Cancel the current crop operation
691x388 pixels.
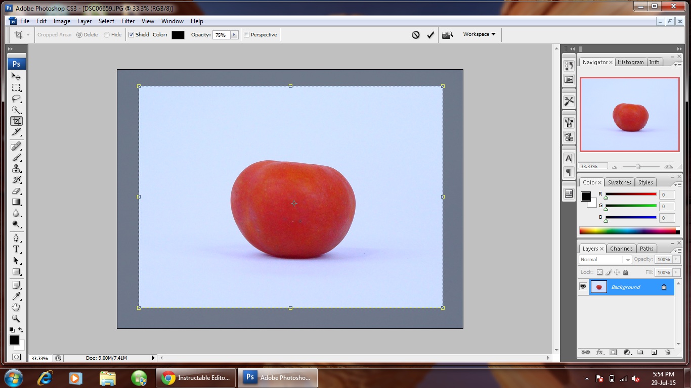[416, 35]
